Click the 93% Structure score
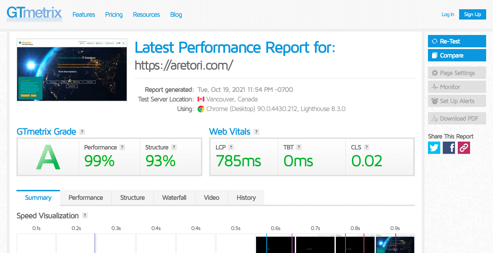This screenshot has width=493, height=253. tap(161, 161)
